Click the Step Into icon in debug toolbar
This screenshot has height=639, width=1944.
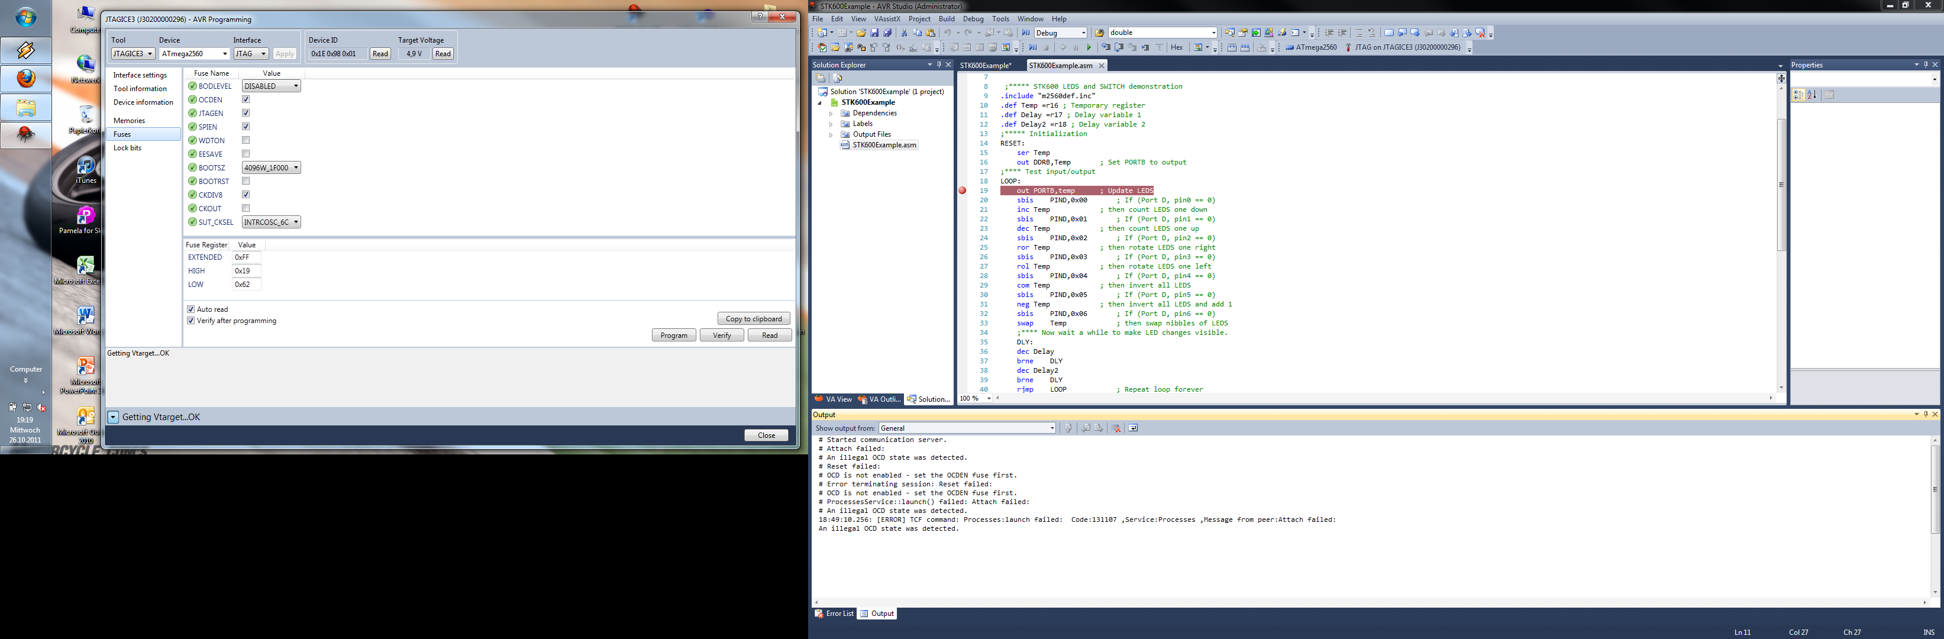1106,47
